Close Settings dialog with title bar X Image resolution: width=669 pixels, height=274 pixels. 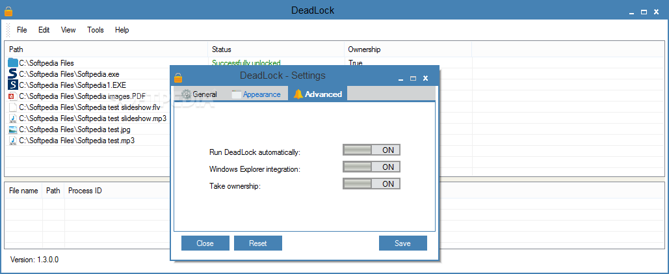click(425, 78)
